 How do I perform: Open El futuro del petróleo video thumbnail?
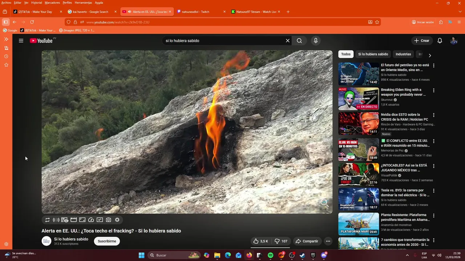tap(359, 74)
